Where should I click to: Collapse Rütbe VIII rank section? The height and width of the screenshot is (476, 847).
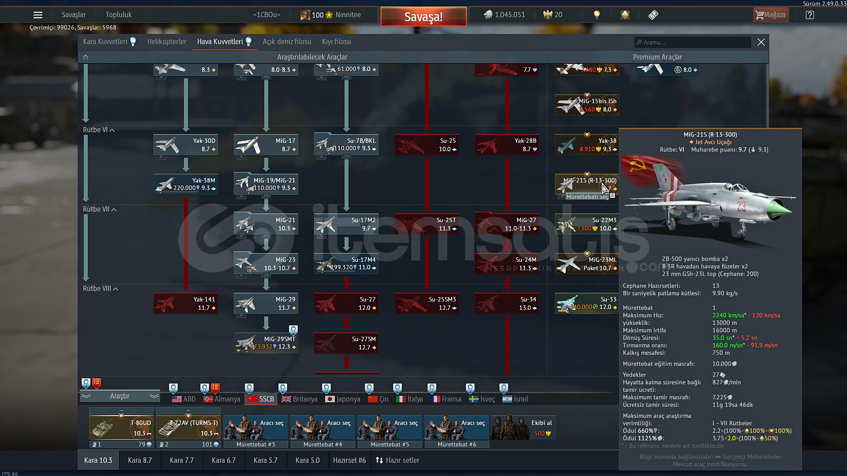tap(101, 289)
